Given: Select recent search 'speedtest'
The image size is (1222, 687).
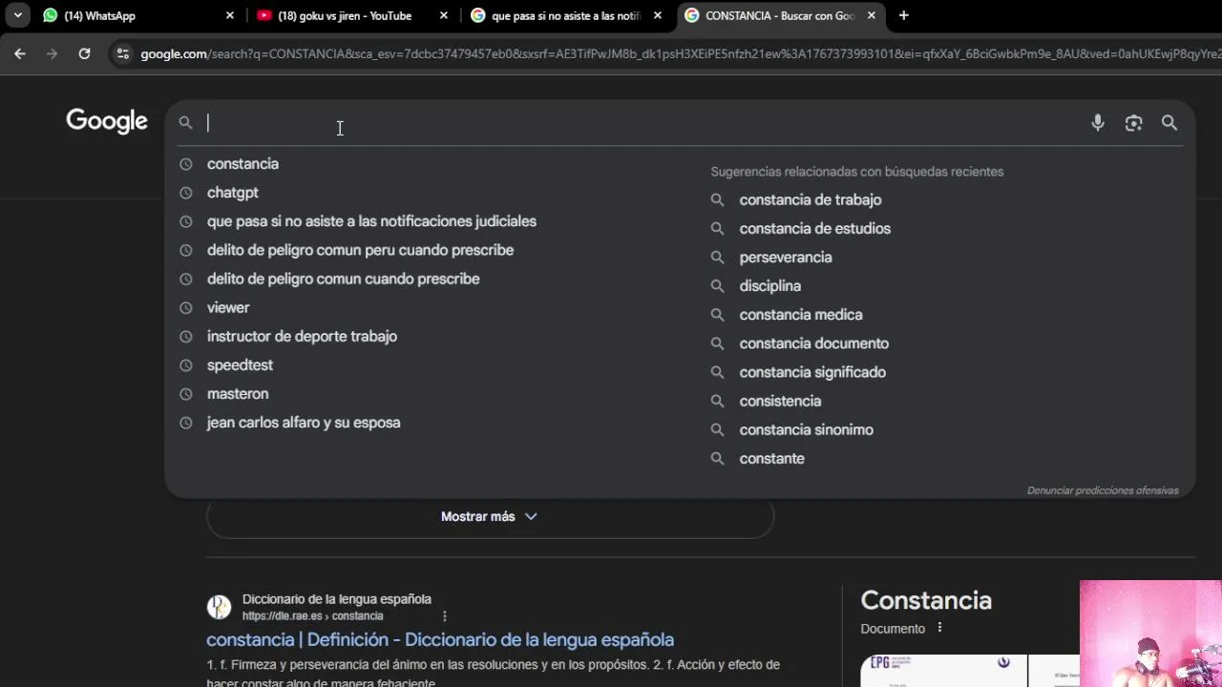Looking at the screenshot, I should tap(240, 364).
